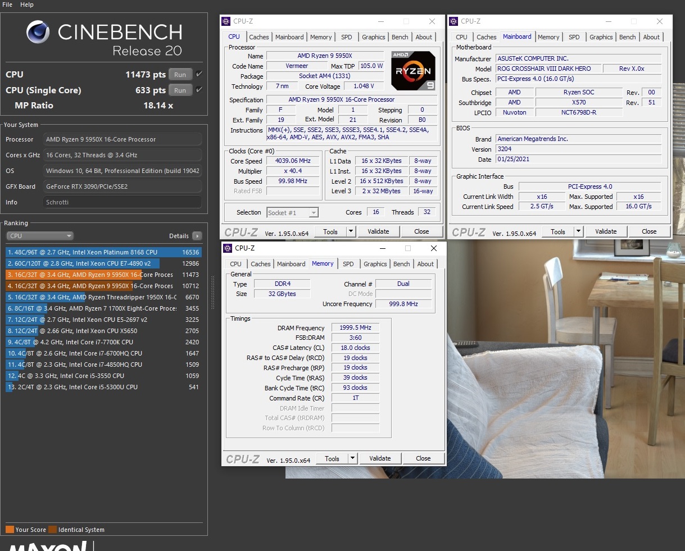Image resolution: width=685 pixels, height=551 pixels.
Task: Click Close button in memory CPU-Z window
Action: click(423, 458)
